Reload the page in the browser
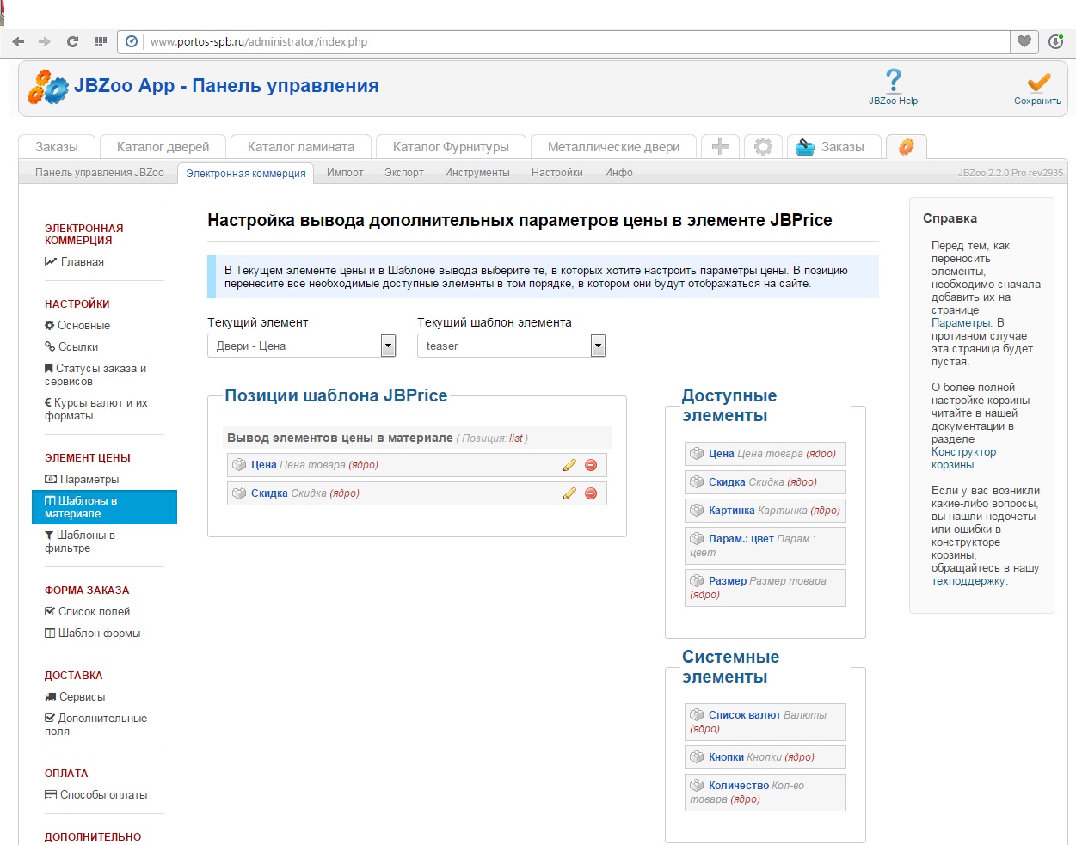The image size is (1076, 845). click(72, 41)
